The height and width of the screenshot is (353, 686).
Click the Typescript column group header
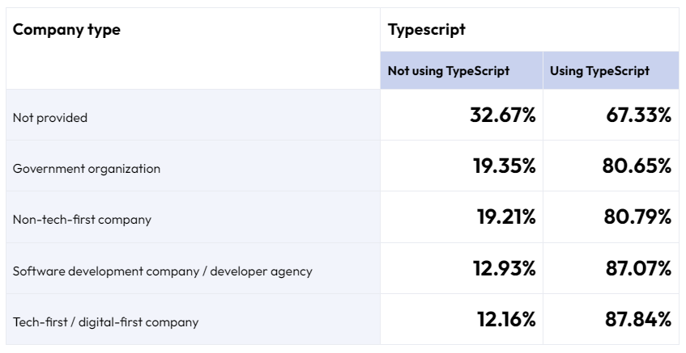click(x=427, y=30)
